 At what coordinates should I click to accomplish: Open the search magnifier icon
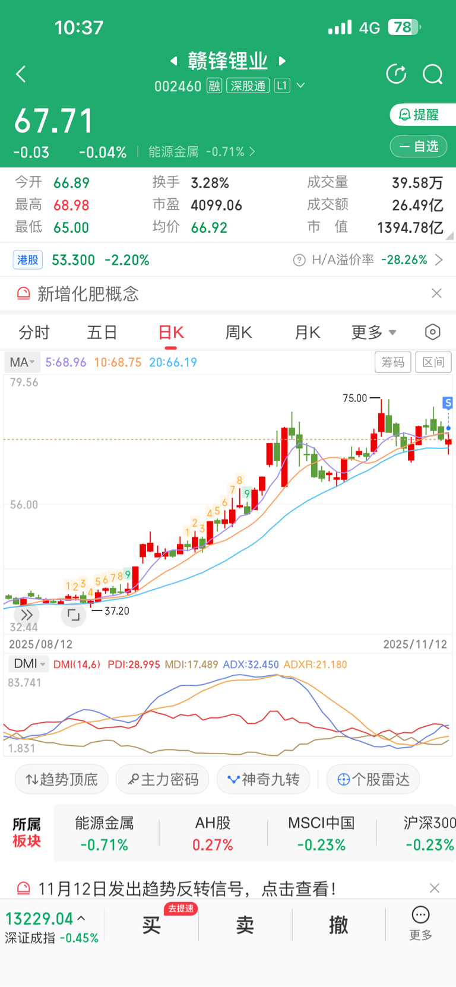tap(433, 74)
